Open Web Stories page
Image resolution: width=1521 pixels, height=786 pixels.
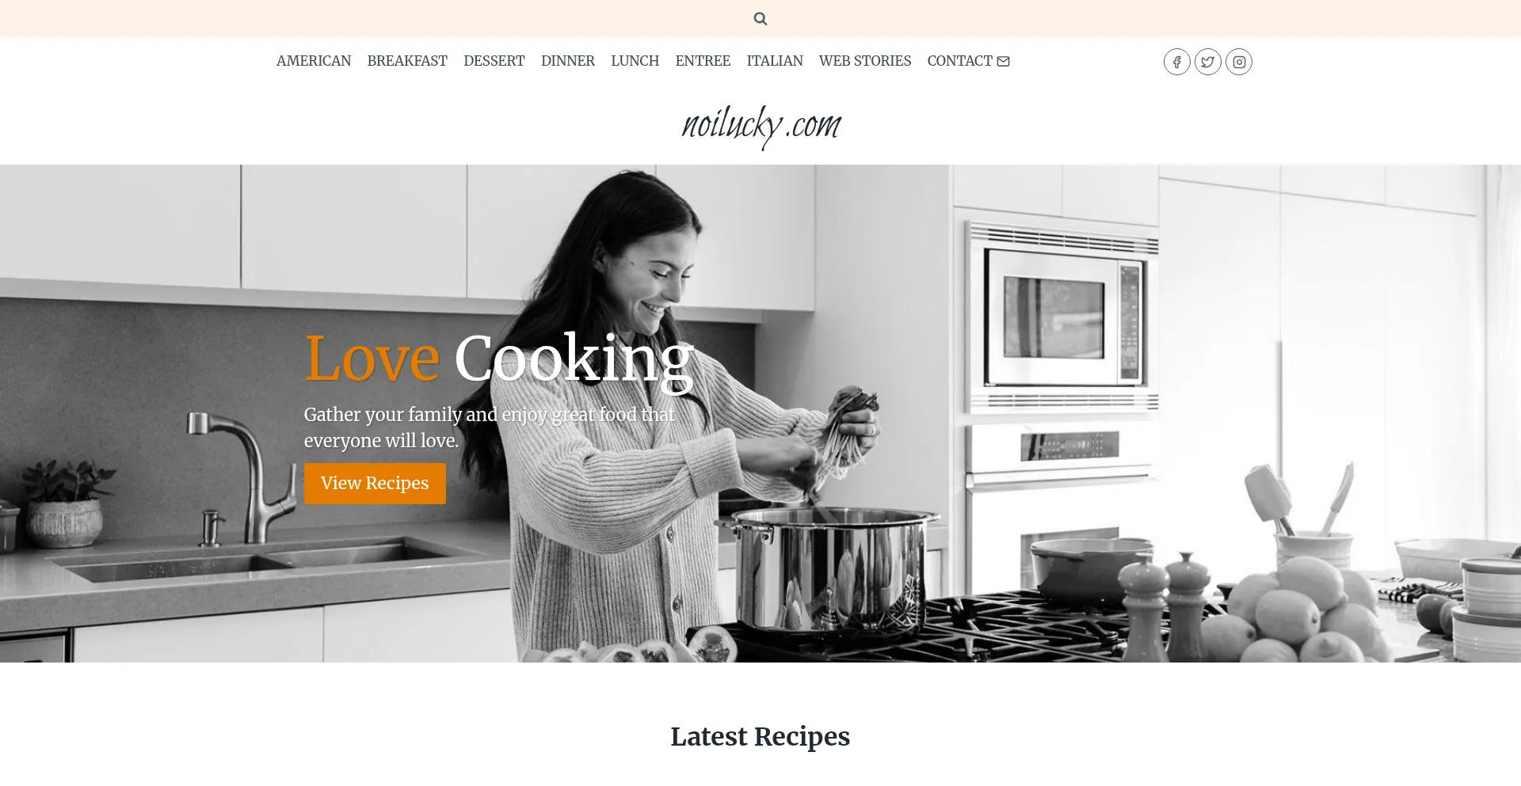(x=865, y=61)
